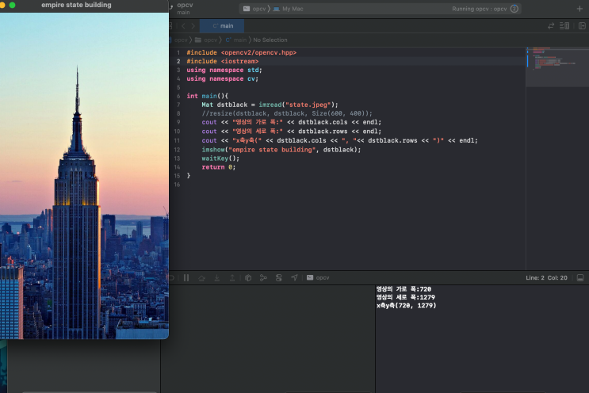Image resolution: width=589 pixels, height=393 pixels.
Task: Click the 'Line: 2 Col: 20' indicator
Action: [x=546, y=278]
